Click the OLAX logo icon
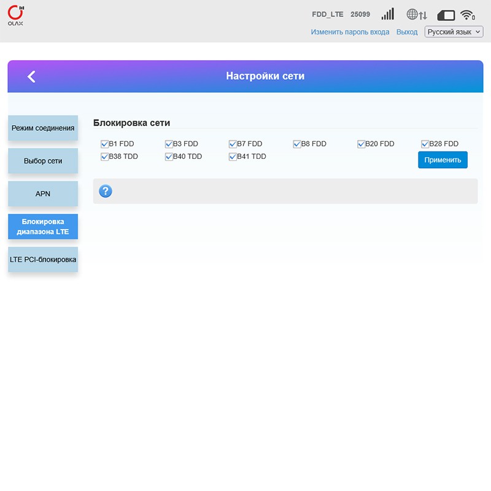 (16, 15)
